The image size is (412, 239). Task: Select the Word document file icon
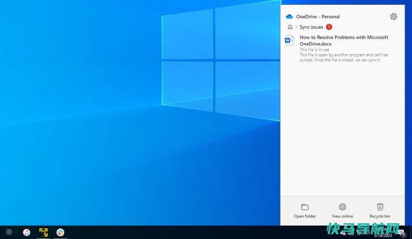tap(290, 40)
